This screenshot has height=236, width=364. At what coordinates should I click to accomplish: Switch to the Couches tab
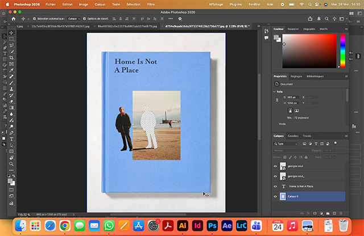click(293, 136)
